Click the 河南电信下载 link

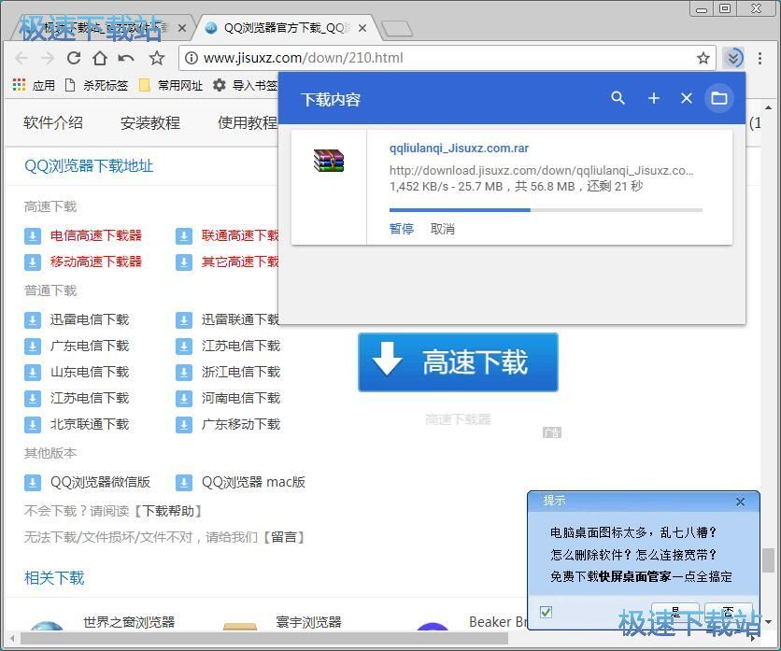click(241, 399)
